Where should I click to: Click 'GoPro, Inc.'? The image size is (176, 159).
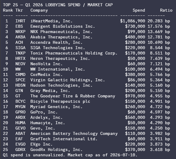tap(44, 112)
